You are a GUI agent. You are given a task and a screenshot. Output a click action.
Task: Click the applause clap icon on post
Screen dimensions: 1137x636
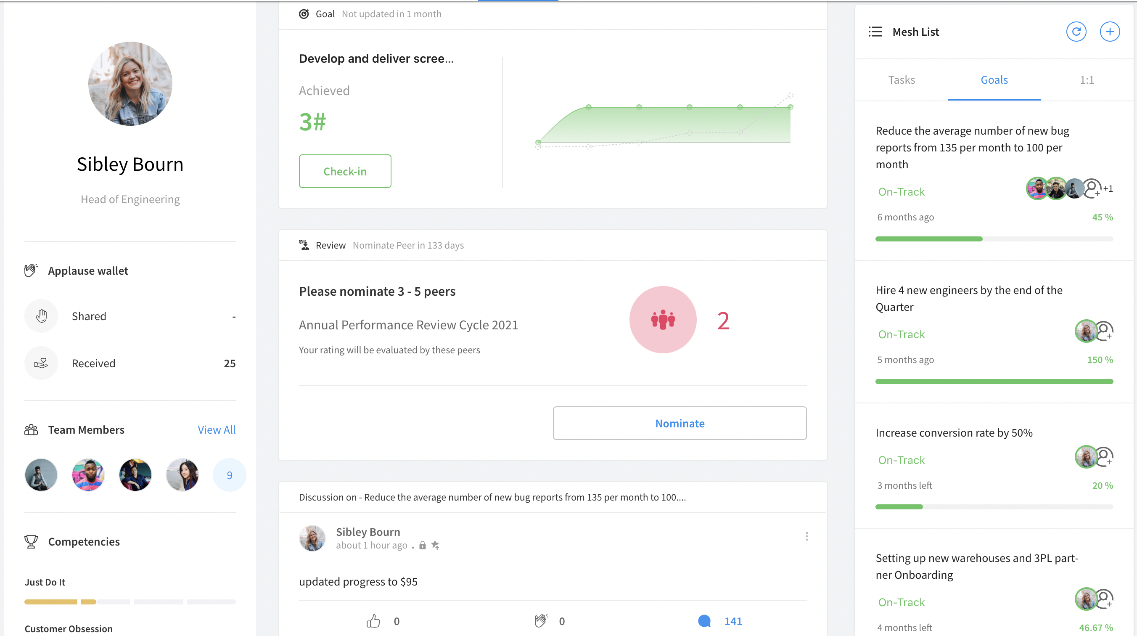pos(541,621)
